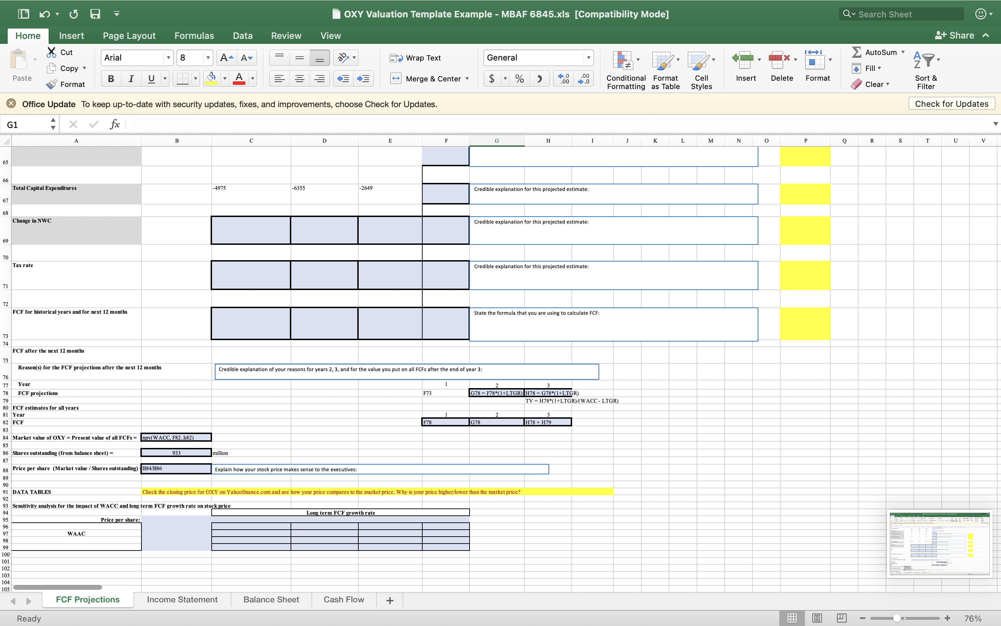Open the Number Format dropdown showing General

[x=588, y=57]
